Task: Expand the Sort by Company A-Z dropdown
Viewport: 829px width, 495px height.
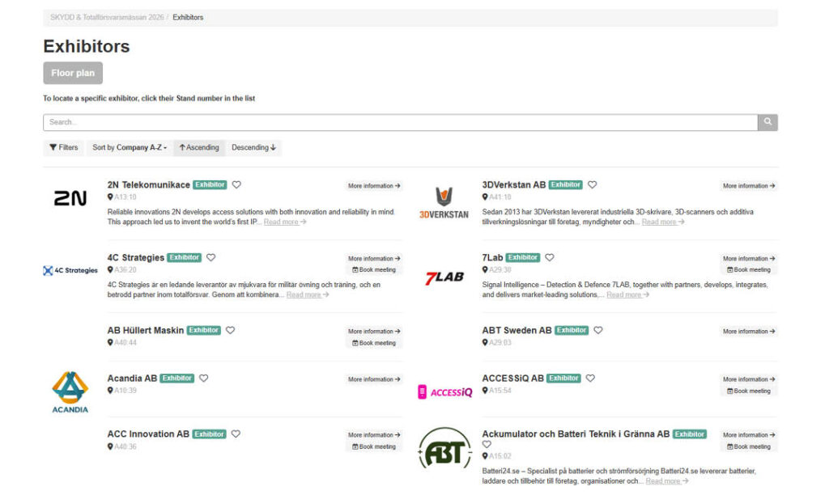Action: coord(130,148)
